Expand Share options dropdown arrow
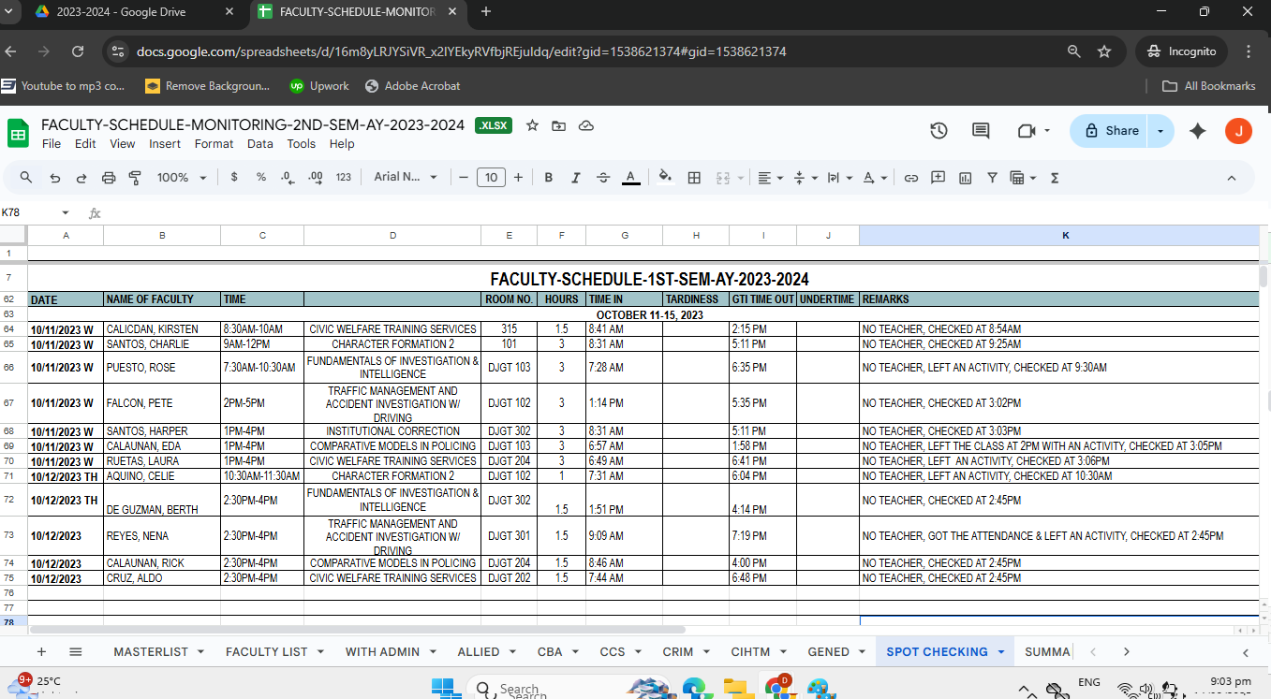Image resolution: width=1271 pixels, height=699 pixels. [1160, 131]
